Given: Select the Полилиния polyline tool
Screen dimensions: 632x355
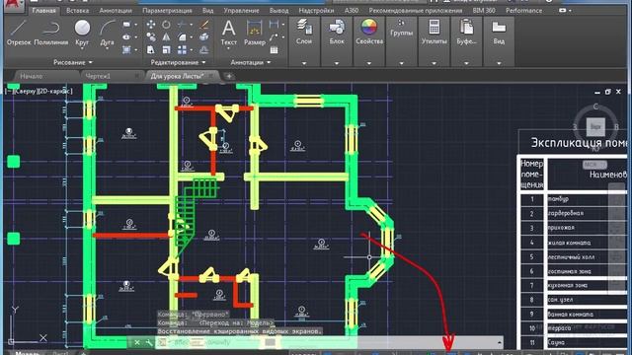Looking at the screenshot, I should pyautogui.click(x=50, y=33).
